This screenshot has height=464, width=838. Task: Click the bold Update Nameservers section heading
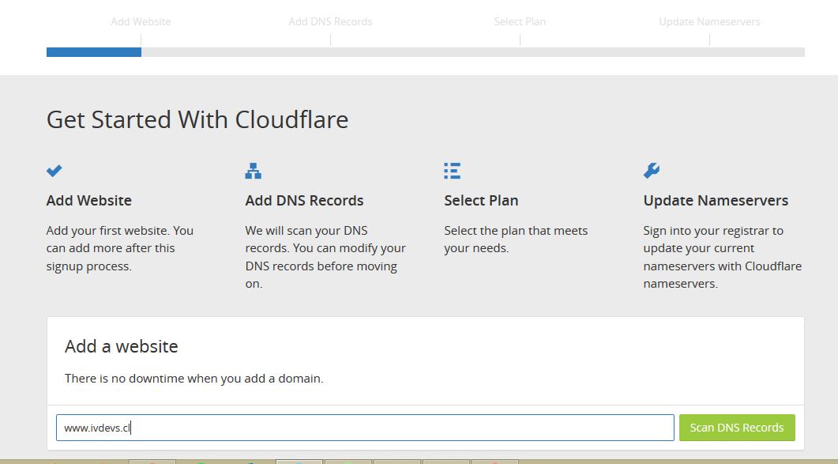[716, 201]
